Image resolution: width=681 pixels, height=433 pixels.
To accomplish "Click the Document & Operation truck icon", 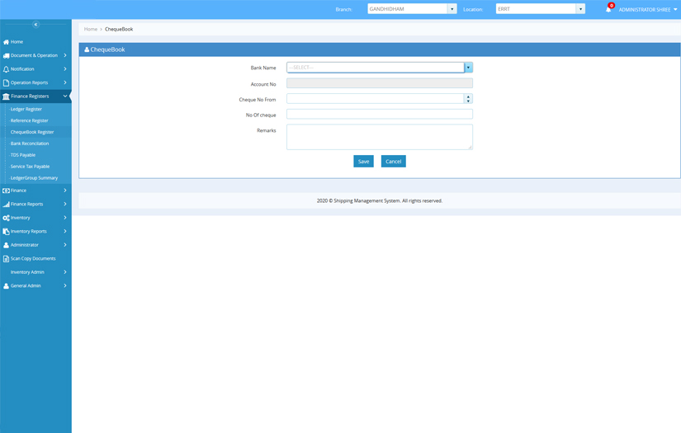I will coord(6,55).
